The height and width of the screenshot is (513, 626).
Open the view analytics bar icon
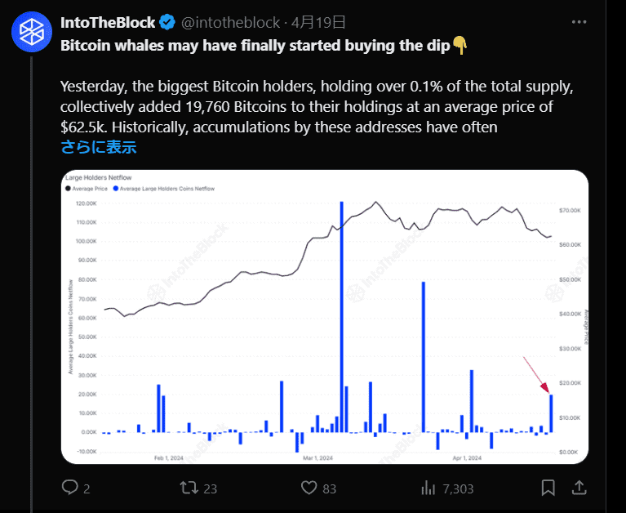click(428, 488)
